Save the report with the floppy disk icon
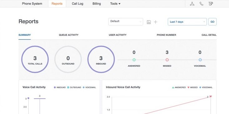This screenshot has height=114, width=229. [149, 22]
